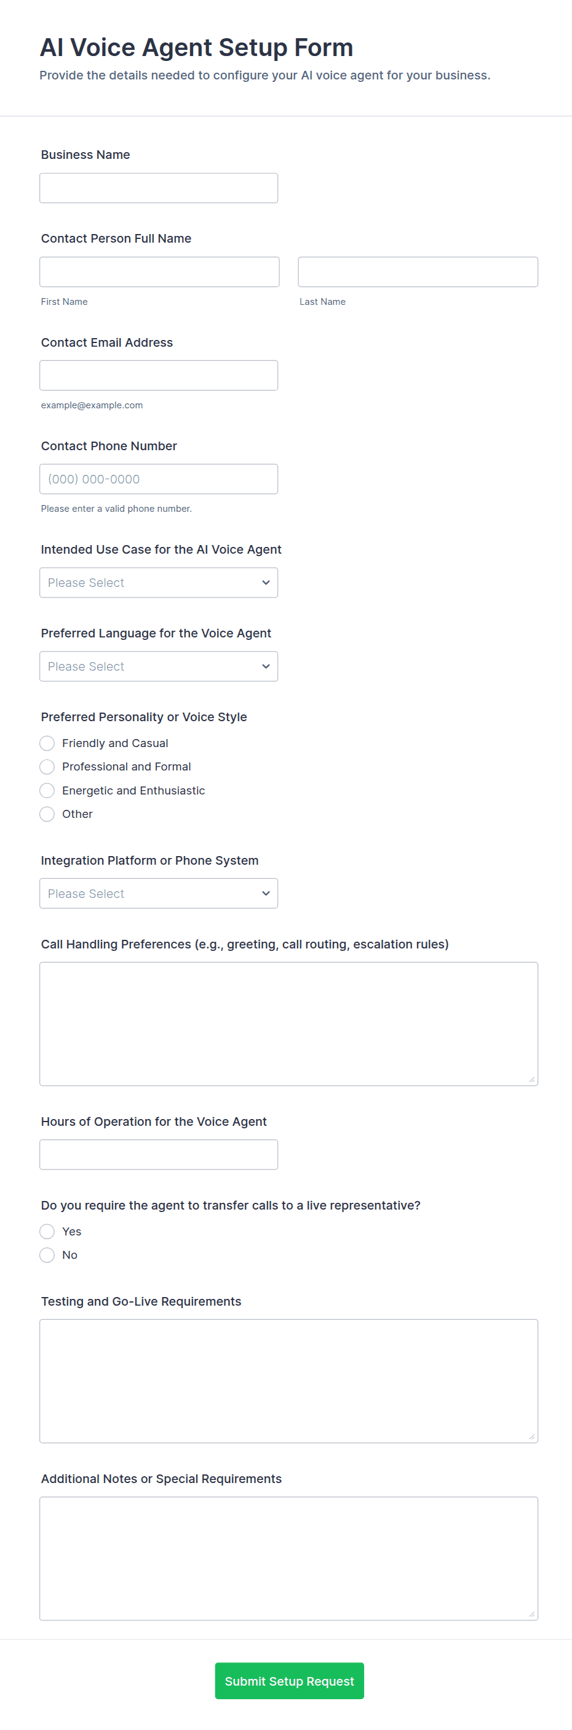Grab the Call Handling textarea resize handle
Screen dimensions: 572x1730
tap(532, 1079)
